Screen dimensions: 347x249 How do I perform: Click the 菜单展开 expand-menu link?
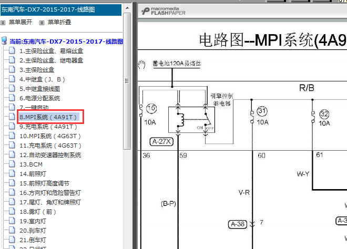[x=21, y=22]
